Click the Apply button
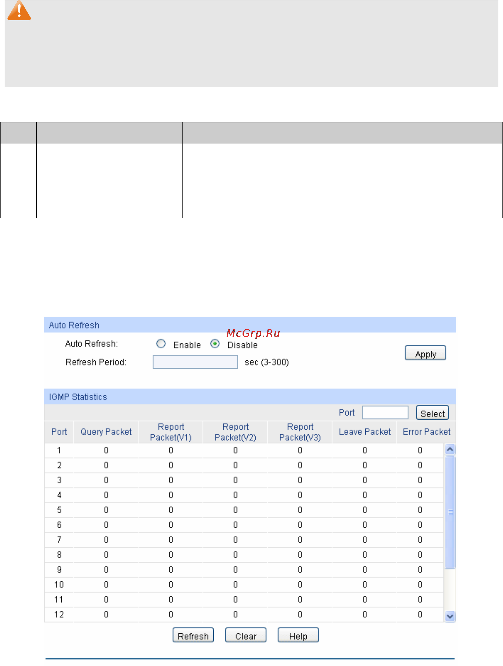Viewport: 503px width, 666px height. [425, 353]
